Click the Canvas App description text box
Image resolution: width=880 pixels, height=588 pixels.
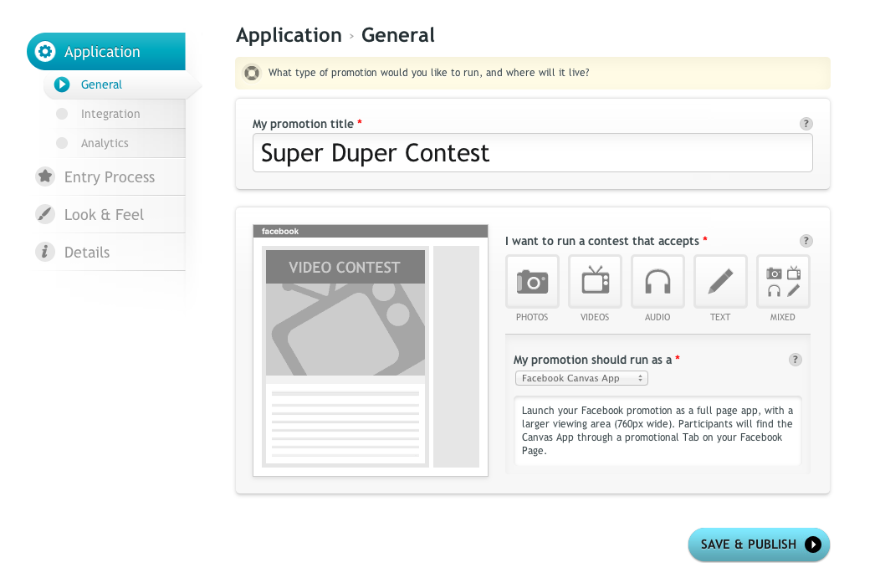click(x=657, y=431)
